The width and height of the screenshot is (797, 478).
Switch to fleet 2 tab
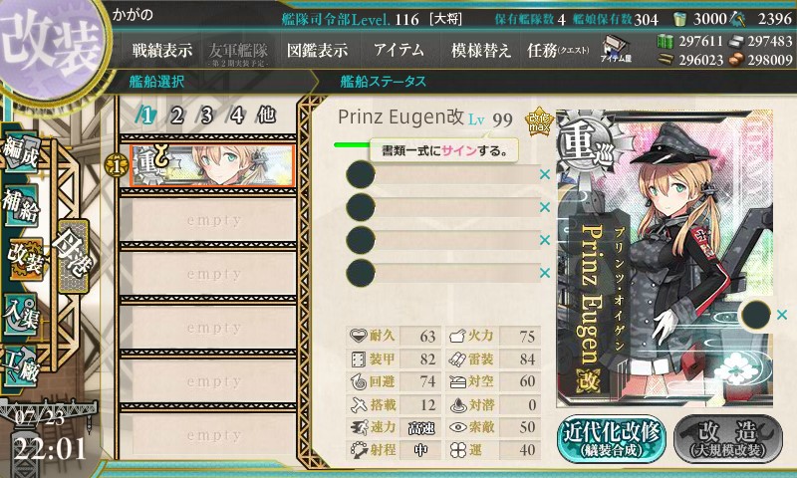click(176, 116)
